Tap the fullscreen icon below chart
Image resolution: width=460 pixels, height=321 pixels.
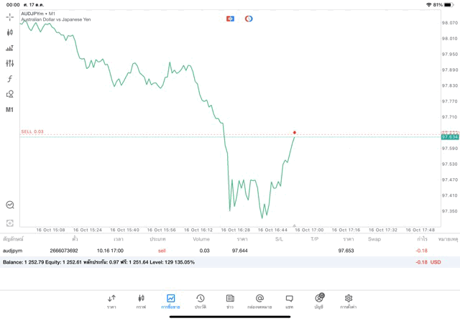pos(9,223)
